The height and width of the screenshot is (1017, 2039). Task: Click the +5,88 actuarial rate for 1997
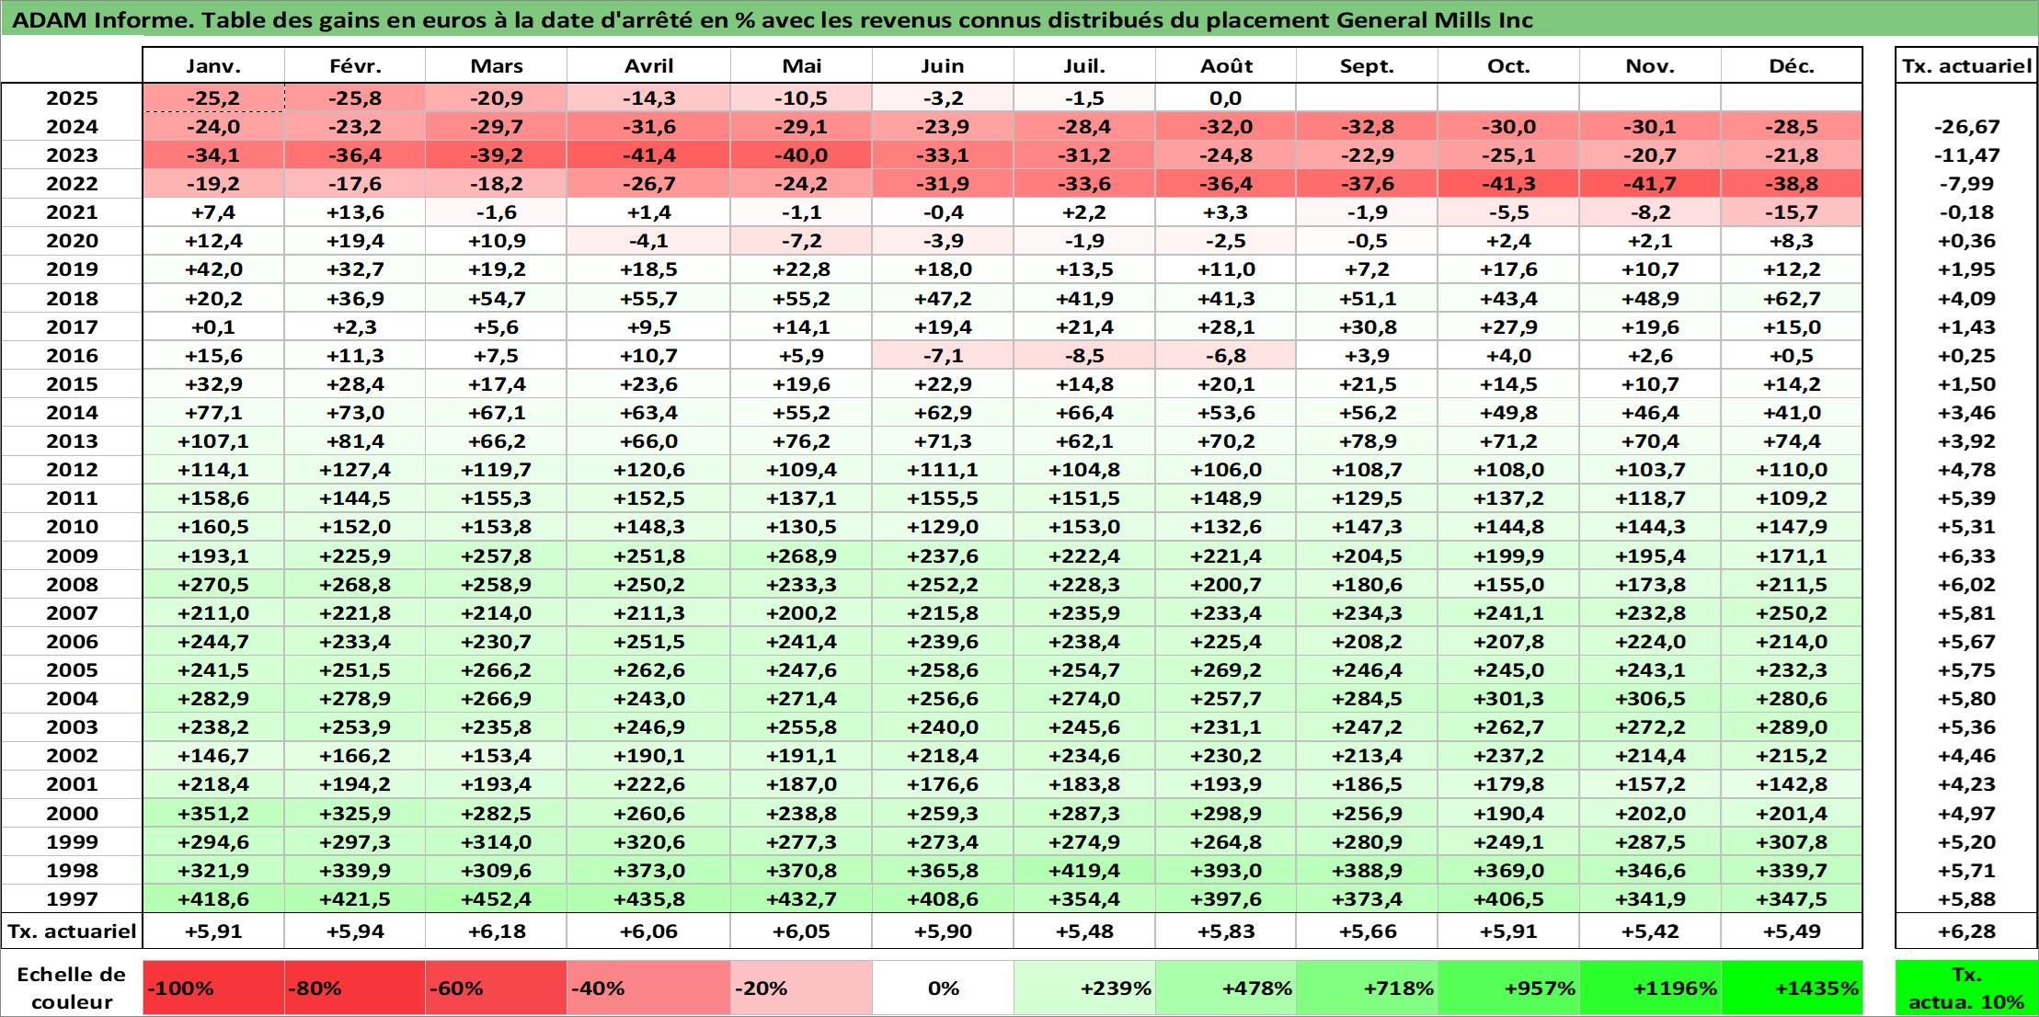click(x=1966, y=899)
